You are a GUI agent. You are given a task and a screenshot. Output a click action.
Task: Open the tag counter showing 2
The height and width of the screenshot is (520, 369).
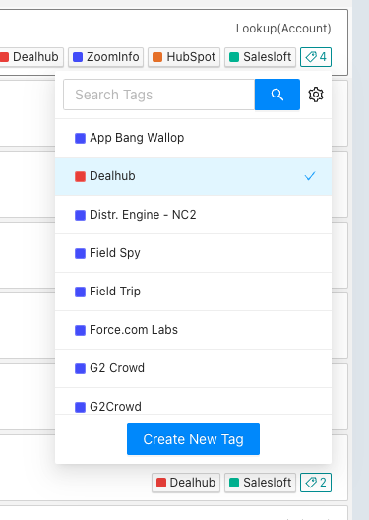point(316,483)
